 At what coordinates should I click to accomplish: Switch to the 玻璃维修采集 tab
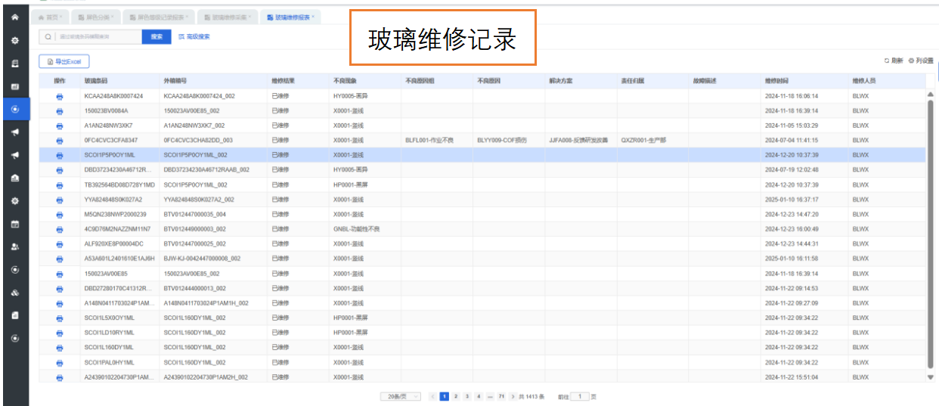pyautogui.click(x=227, y=17)
